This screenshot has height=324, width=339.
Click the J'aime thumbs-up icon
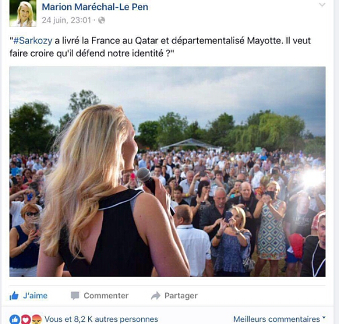point(14,295)
